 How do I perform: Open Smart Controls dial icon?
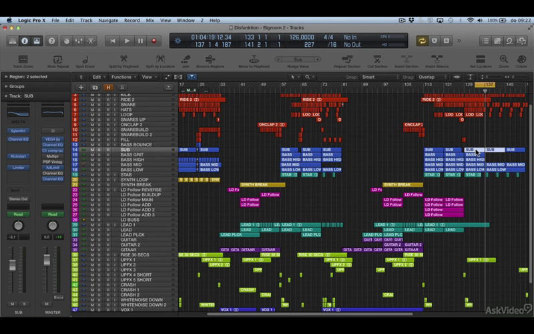point(67,41)
